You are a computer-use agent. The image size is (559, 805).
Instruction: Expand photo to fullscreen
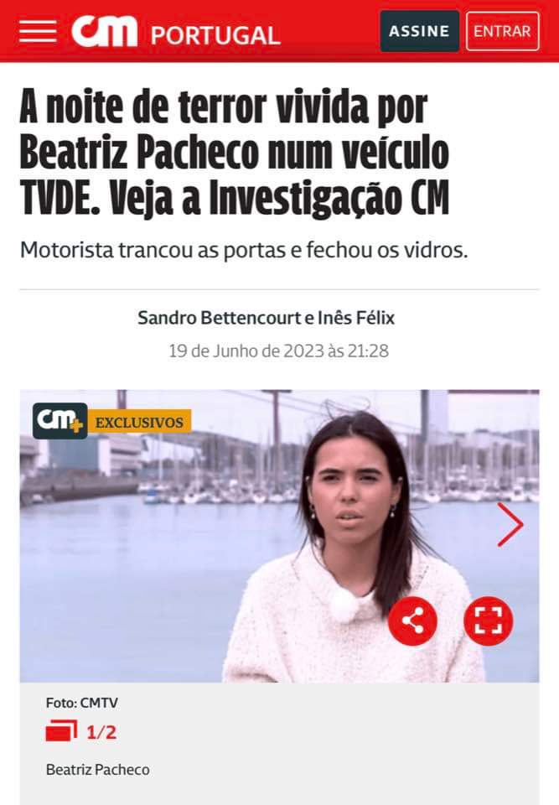(x=488, y=621)
